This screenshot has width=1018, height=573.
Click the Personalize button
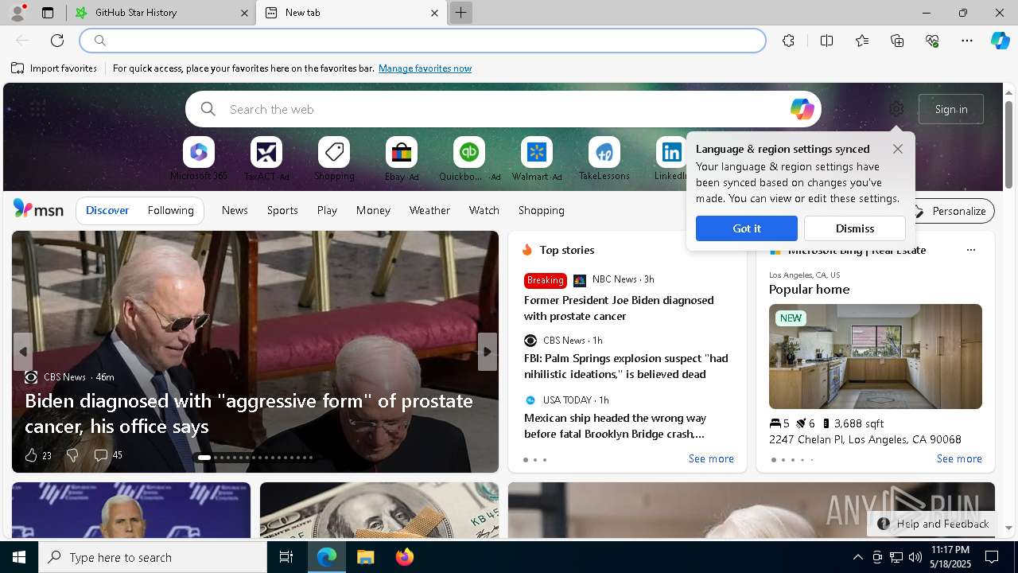point(950,211)
